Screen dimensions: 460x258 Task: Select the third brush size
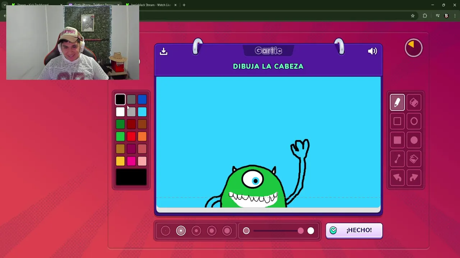[x=196, y=231]
